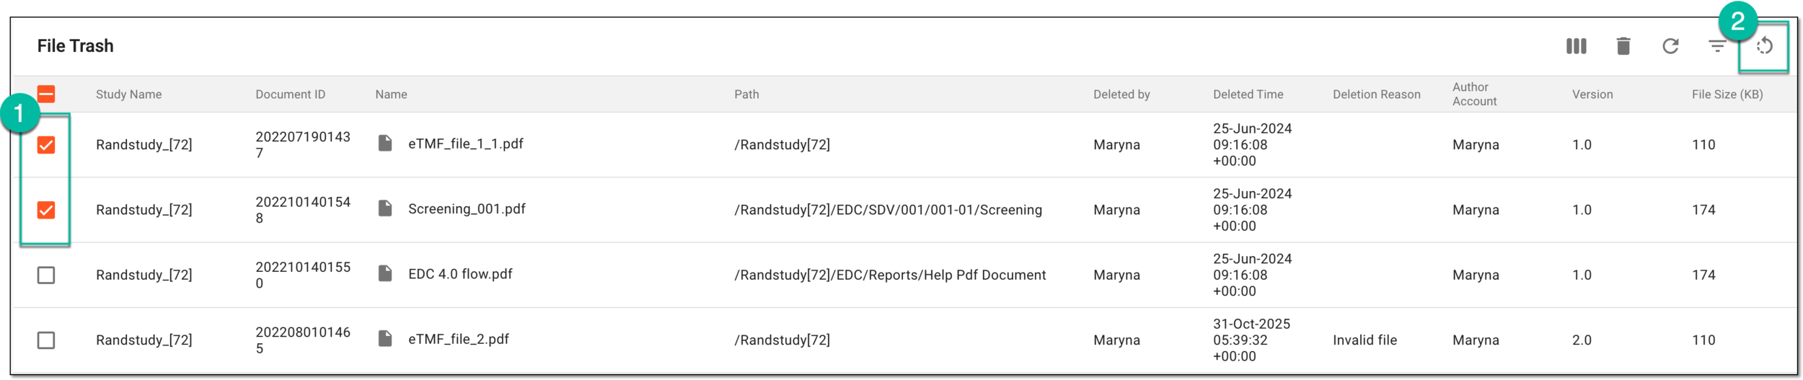Screen dimensions: 1803x380
Task: Open the EDC 4.0 flow.pdf file name
Action: [460, 274]
